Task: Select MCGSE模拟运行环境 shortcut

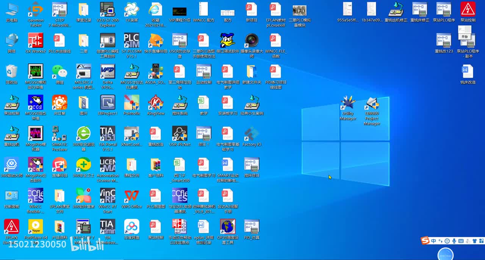Action: point(36,77)
